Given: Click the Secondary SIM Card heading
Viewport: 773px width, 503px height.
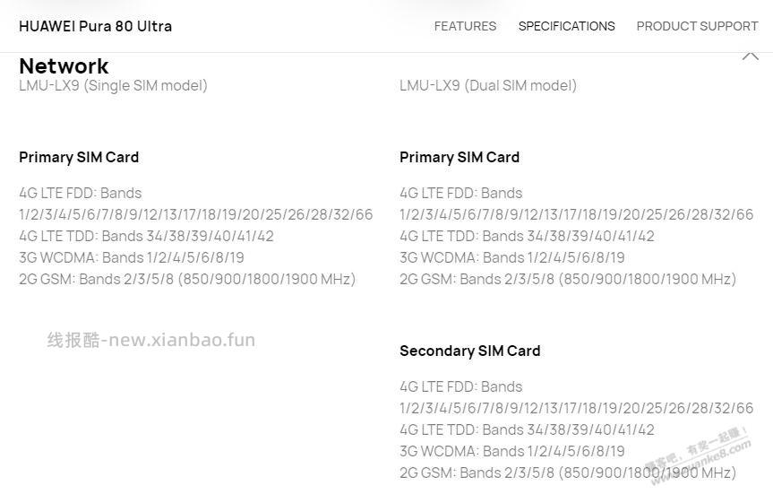Looking at the screenshot, I should click(x=470, y=351).
